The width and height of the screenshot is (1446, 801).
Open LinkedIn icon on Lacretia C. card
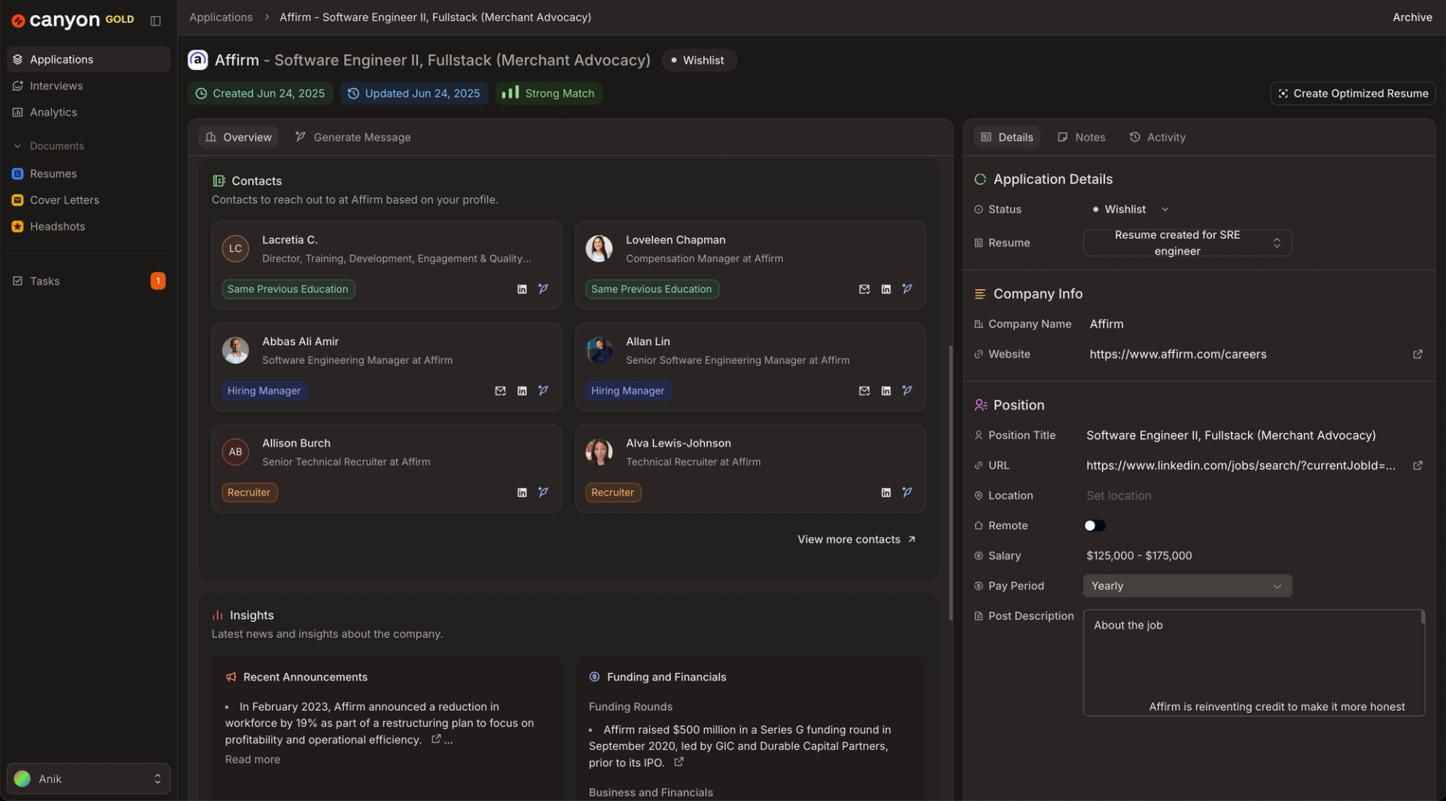coord(522,289)
